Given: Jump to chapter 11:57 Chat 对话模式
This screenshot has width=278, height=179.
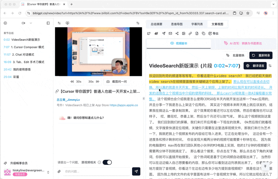Looking at the screenshot, I should (19, 55).
